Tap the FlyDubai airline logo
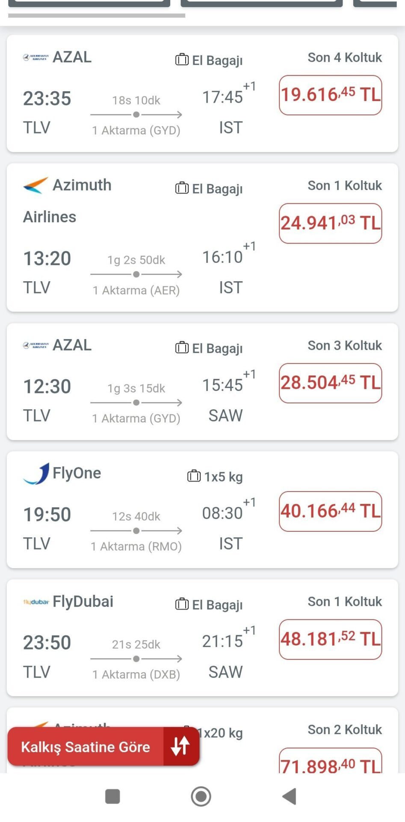This screenshot has height=822, width=405. pos(36,602)
